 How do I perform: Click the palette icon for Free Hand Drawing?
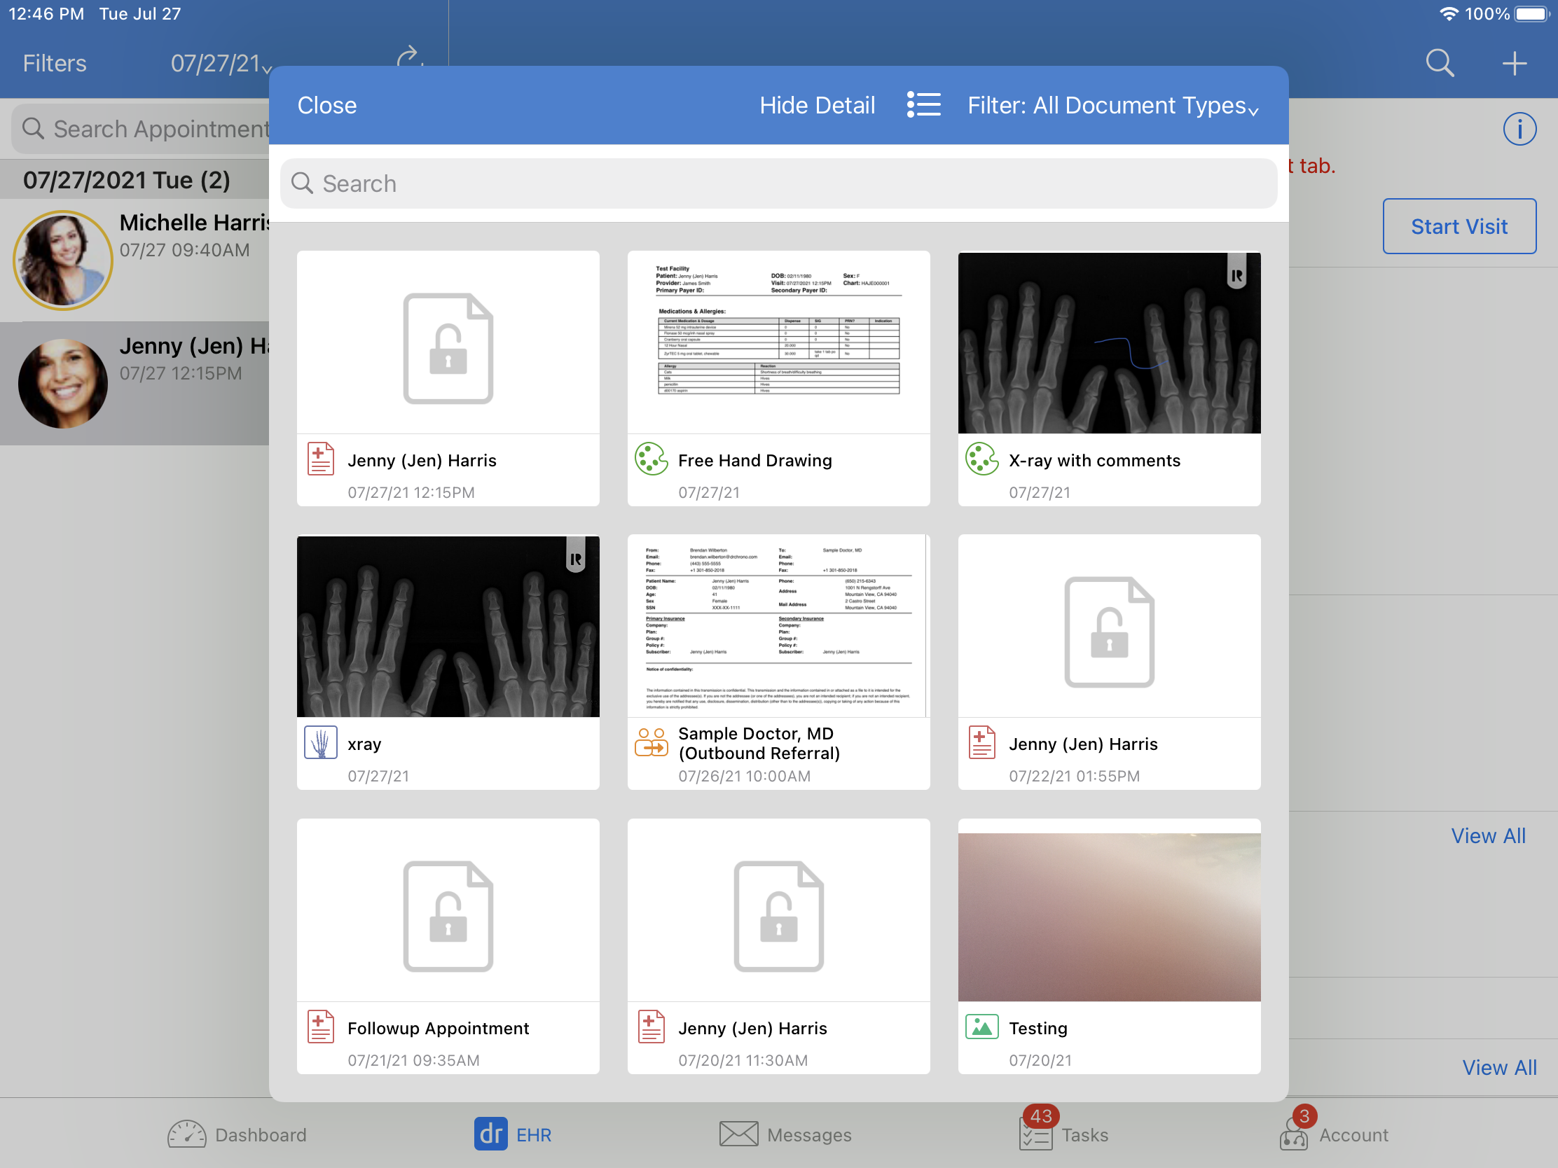click(651, 459)
